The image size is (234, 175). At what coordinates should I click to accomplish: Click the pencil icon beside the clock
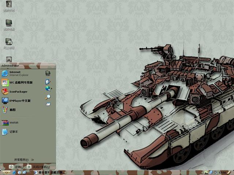point(229,172)
